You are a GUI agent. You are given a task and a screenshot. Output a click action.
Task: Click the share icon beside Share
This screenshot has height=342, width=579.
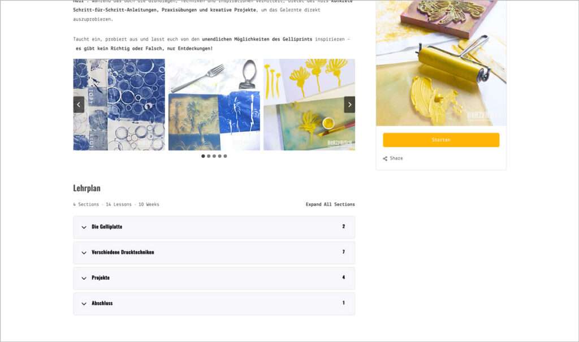click(385, 158)
